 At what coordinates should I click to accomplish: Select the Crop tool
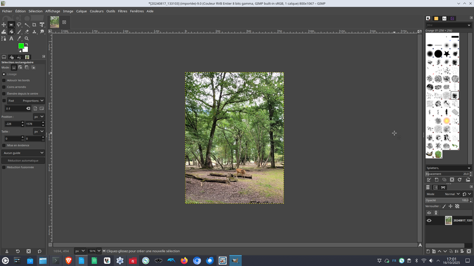[34, 25]
